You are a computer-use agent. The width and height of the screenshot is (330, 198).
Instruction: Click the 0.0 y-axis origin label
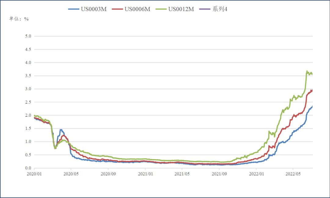point(28,168)
